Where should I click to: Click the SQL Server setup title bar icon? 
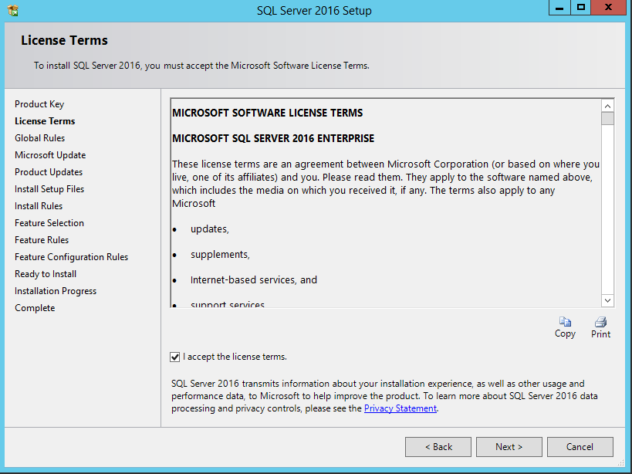[x=13, y=10]
